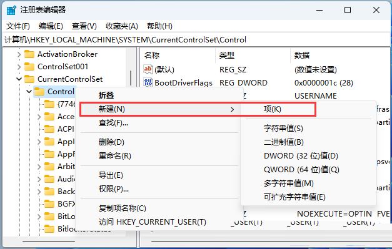Click the {7746 folder icon
Image resolution: width=392 pixels, height=249 pixels.
[x=49, y=104]
